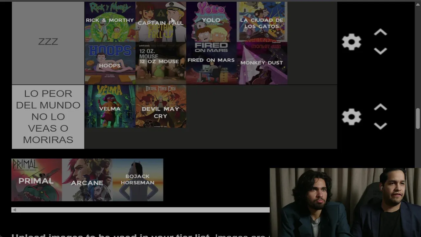Select the Rick & Morty thumbnail
The image size is (421, 237).
coord(110,22)
